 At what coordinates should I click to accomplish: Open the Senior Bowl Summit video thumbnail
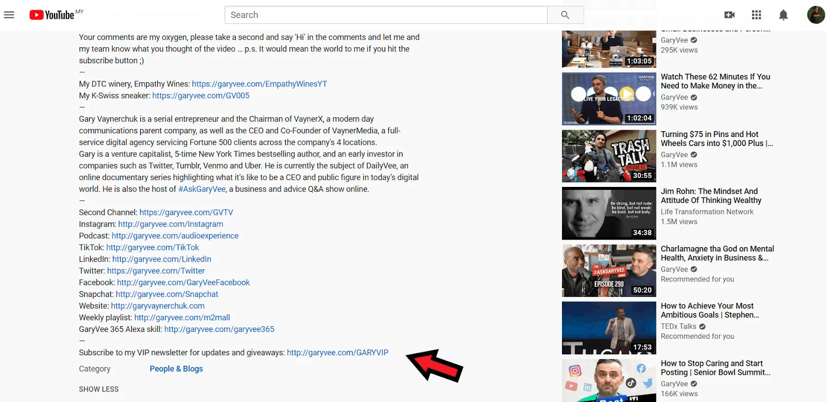coord(609,380)
